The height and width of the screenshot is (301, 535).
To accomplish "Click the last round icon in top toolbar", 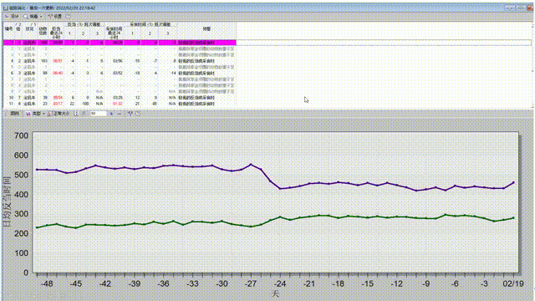I will pyautogui.click(x=68, y=17).
